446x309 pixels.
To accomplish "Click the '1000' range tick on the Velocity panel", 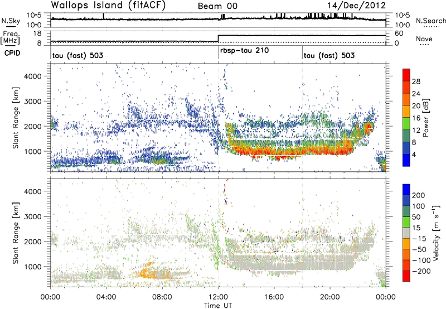I will click(32, 267).
